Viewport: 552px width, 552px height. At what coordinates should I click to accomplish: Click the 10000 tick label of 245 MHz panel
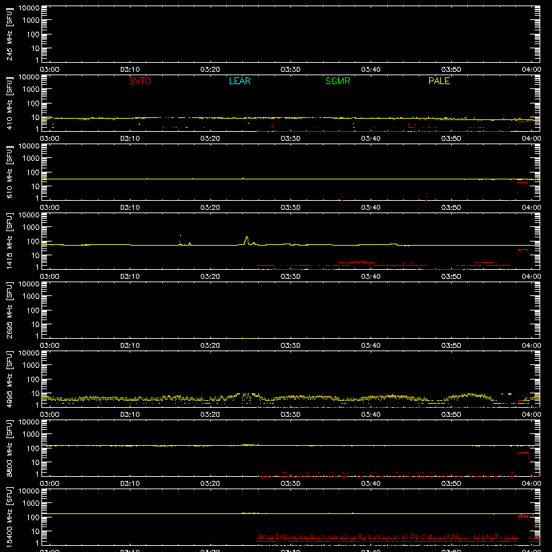29,8
